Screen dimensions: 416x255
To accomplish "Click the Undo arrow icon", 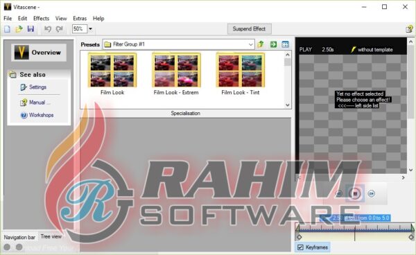I will 48,29.
